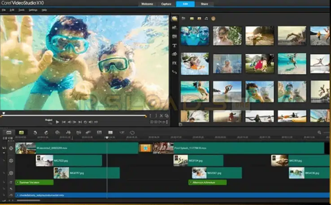Set the mark-out point bracket
The image size is (331, 205).
coord(156,115)
